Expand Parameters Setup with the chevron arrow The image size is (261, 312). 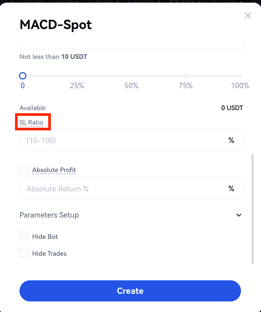point(239,215)
